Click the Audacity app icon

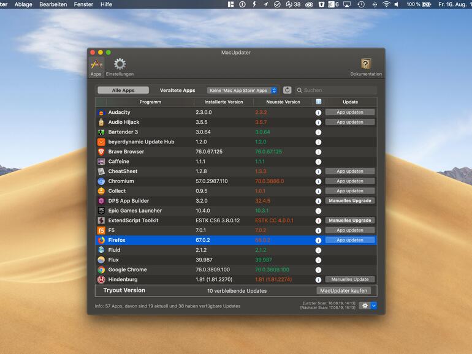pos(101,113)
